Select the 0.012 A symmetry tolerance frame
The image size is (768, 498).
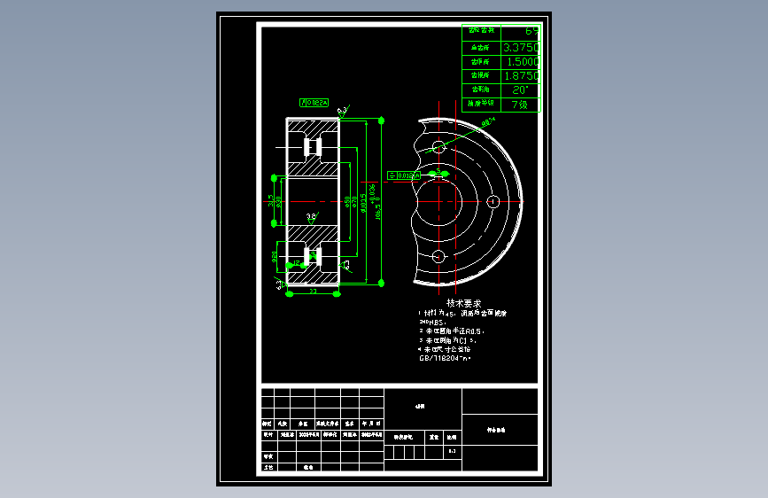click(404, 175)
